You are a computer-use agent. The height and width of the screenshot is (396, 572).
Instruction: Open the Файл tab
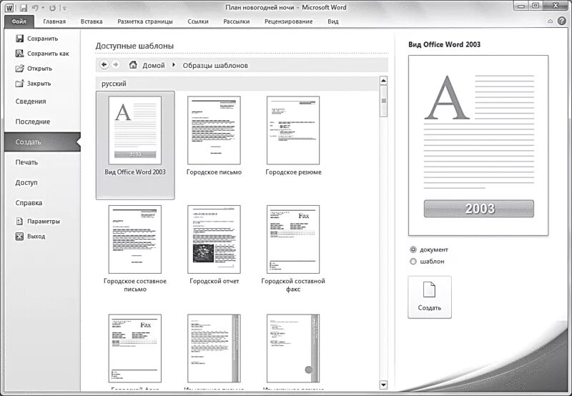coord(19,21)
